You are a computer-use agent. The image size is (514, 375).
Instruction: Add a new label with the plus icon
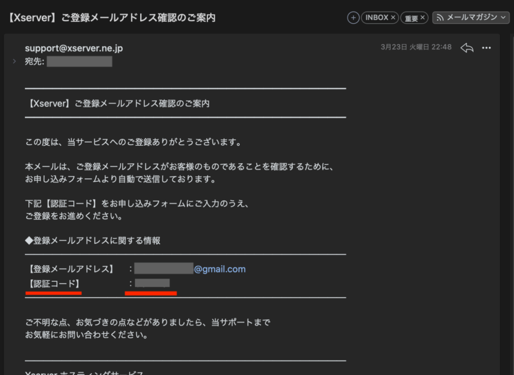(353, 18)
